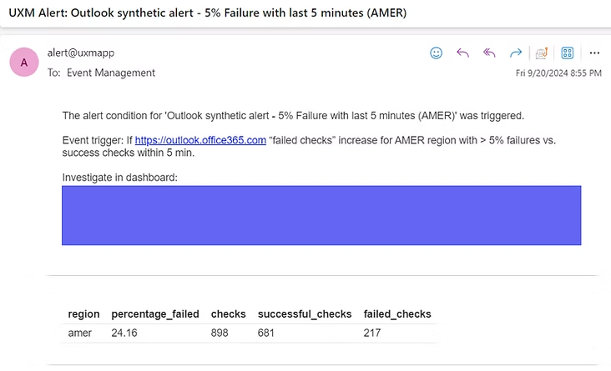Reply to the alert email
The image size is (611, 371).
[463, 53]
